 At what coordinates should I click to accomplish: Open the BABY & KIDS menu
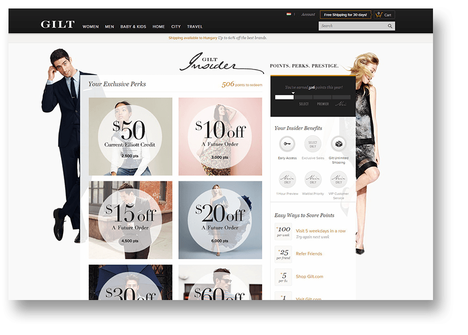click(x=133, y=27)
